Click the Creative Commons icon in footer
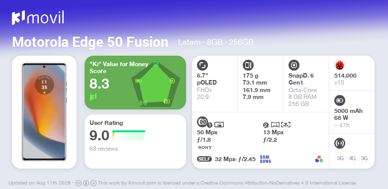 tap(79, 183)
